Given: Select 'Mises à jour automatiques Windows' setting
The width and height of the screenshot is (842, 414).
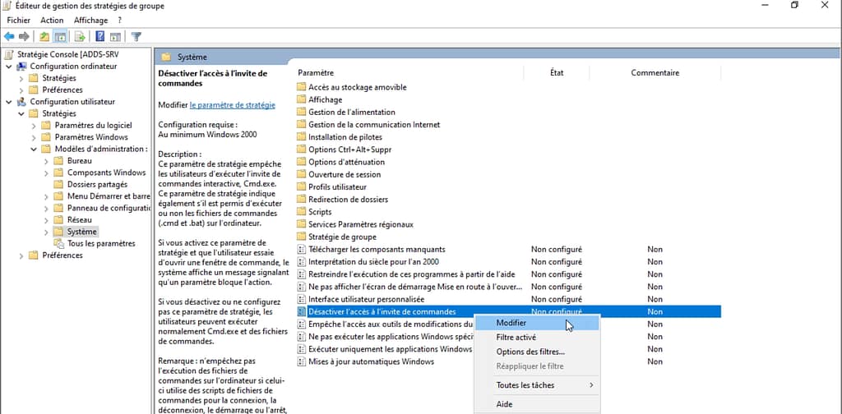Looking at the screenshot, I should pos(371,361).
